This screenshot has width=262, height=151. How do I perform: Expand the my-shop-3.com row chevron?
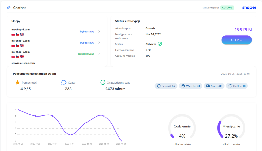pyautogui.click(x=99, y=54)
